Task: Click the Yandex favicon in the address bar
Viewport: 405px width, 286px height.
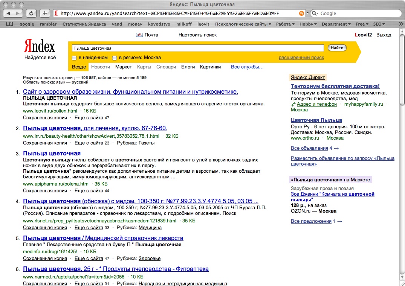Action: [x=56, y=14]
